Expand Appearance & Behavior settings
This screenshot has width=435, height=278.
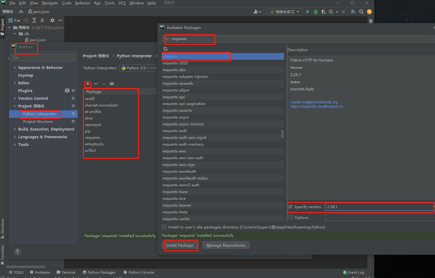tap(15, 68)
